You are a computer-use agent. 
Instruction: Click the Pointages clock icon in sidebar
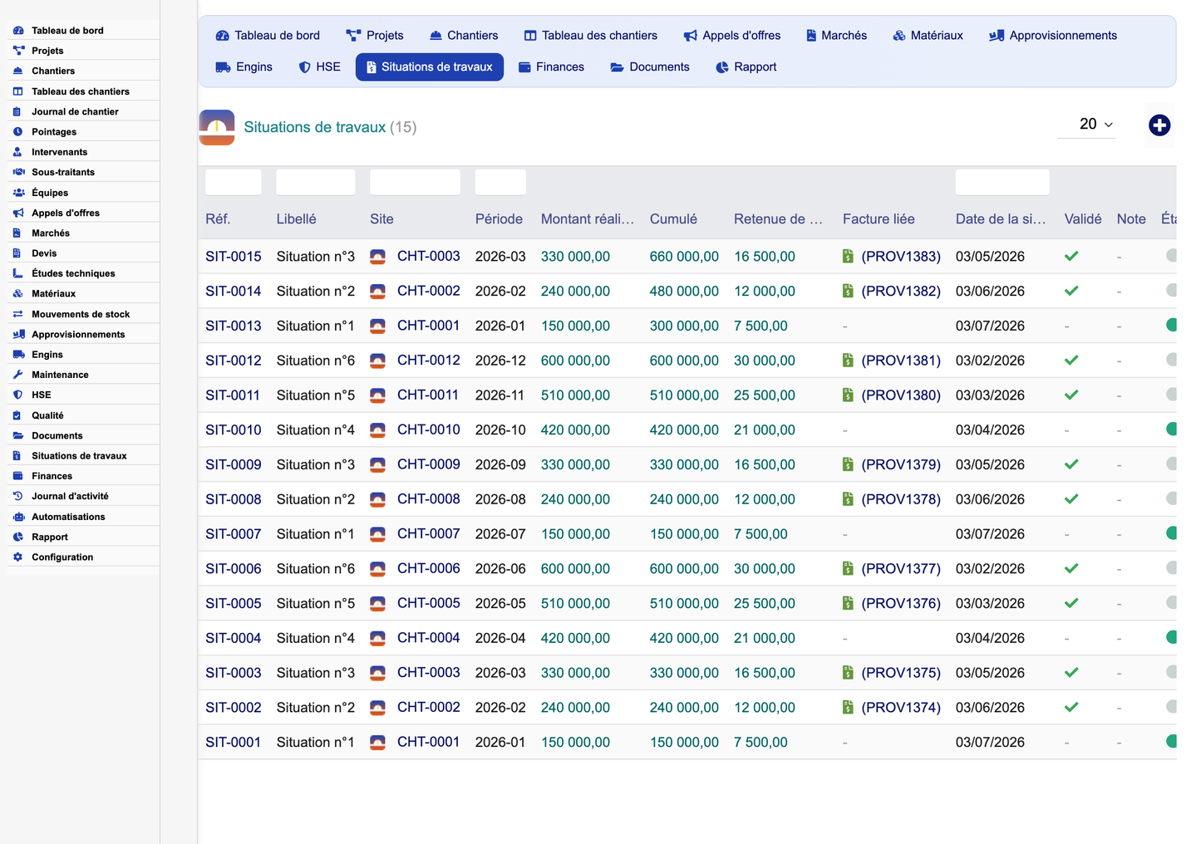click(17, 132)
